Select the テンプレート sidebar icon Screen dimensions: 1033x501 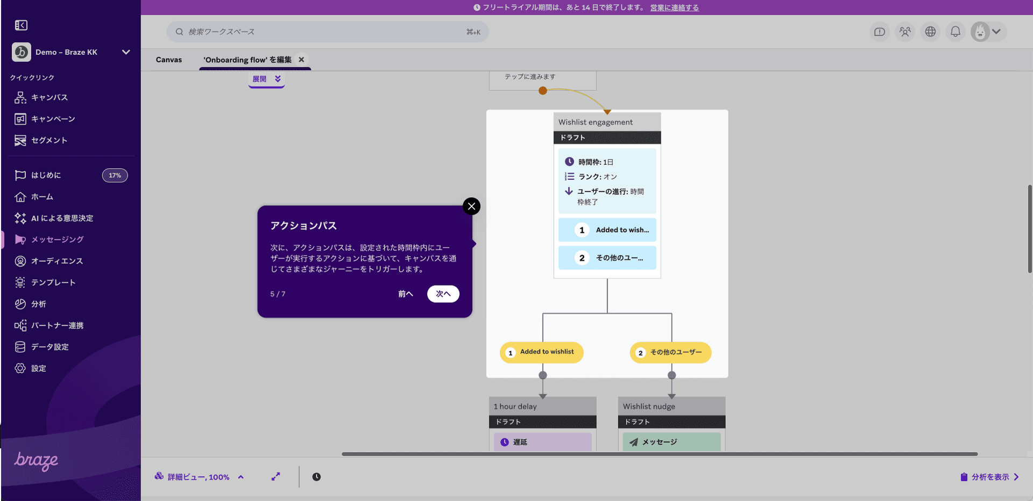click(20, 282)
